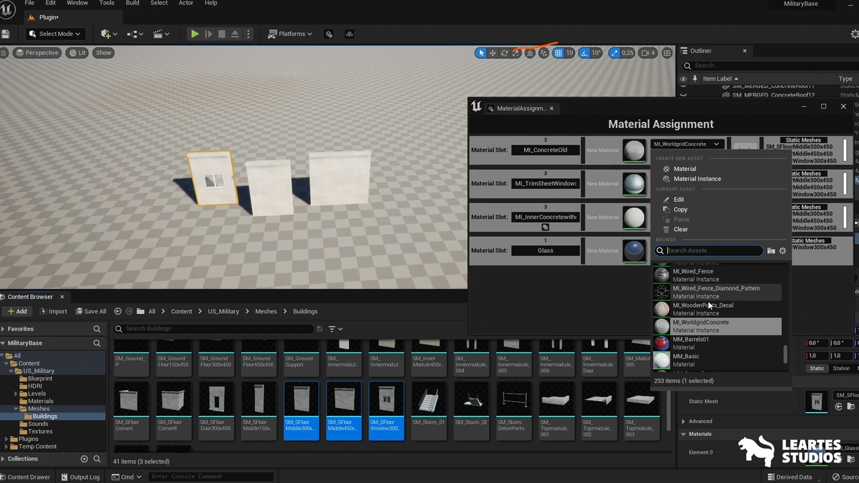Viewport: 859px width, 483px height.
Task: Toggle grid snapping icon in viewport toolbar
Action: click(x=558, y=53)
